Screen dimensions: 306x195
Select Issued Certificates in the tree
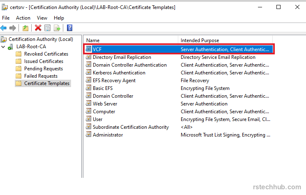coord(44,61)
